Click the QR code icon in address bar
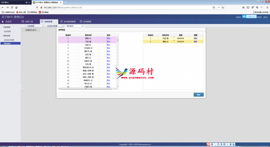The width and height of the screenshot is (270, 147). click(214, 7)
